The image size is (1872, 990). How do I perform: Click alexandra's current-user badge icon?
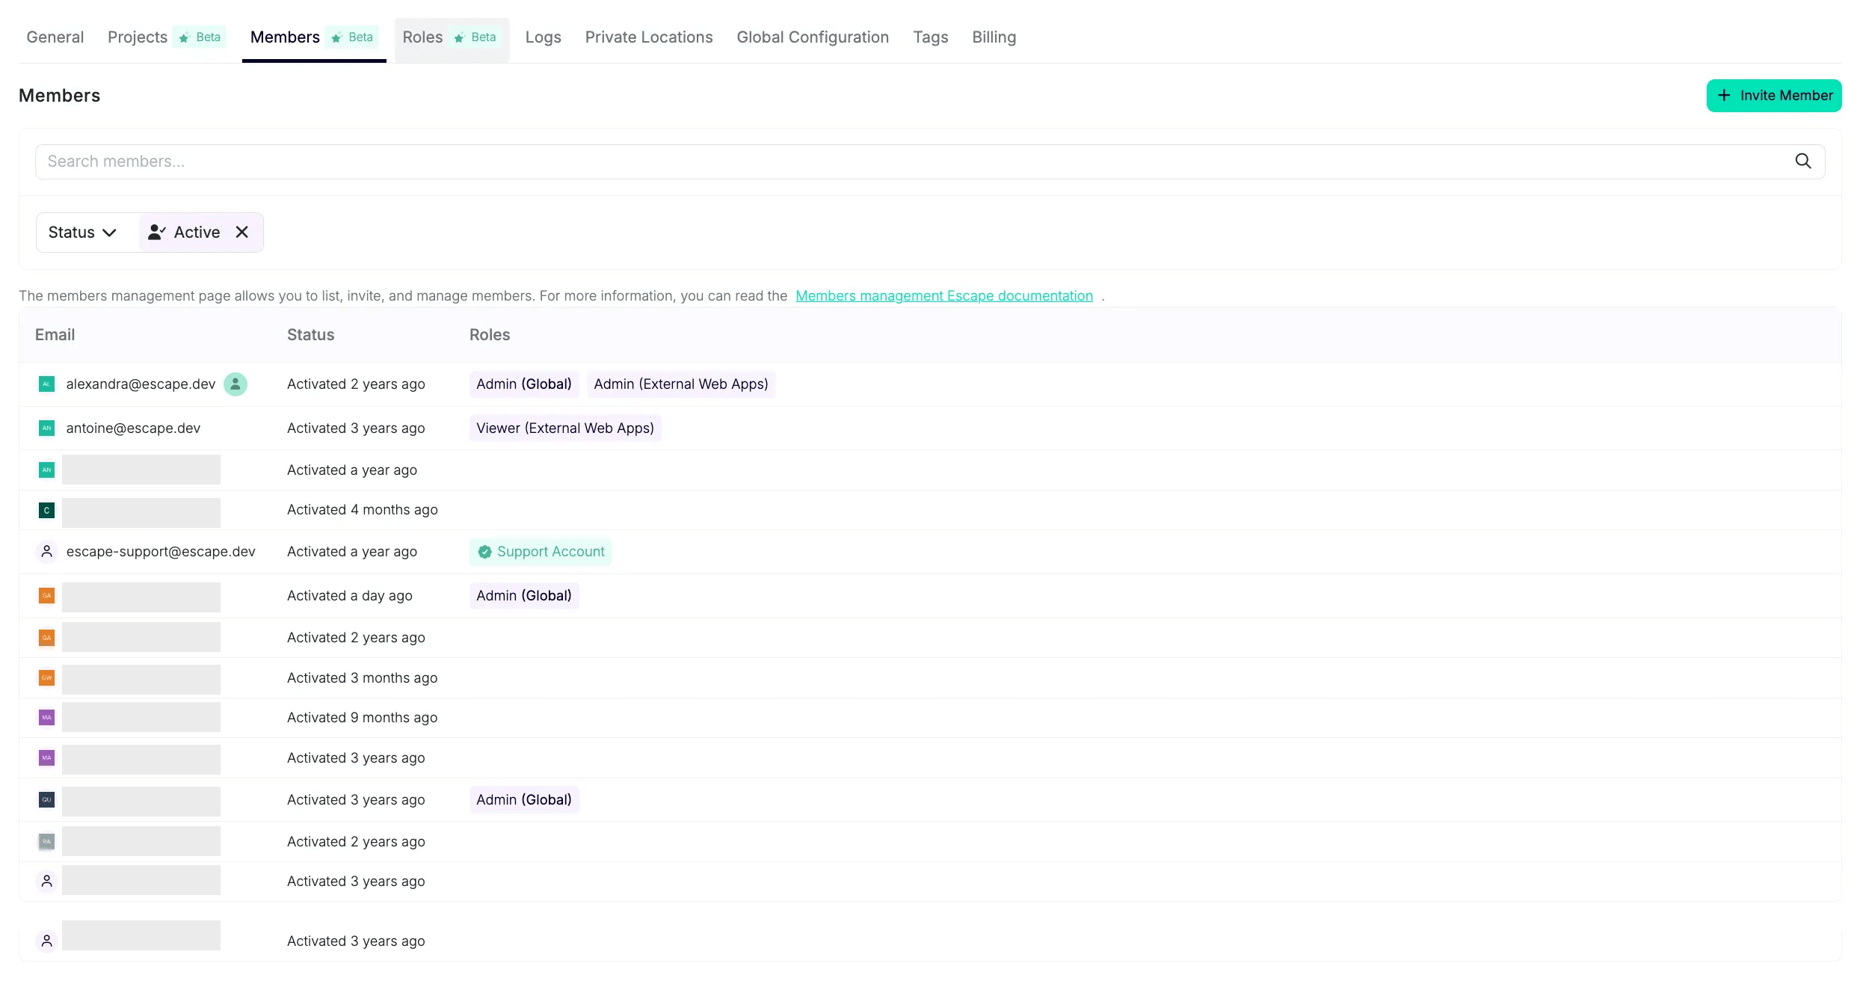point(235,384)
